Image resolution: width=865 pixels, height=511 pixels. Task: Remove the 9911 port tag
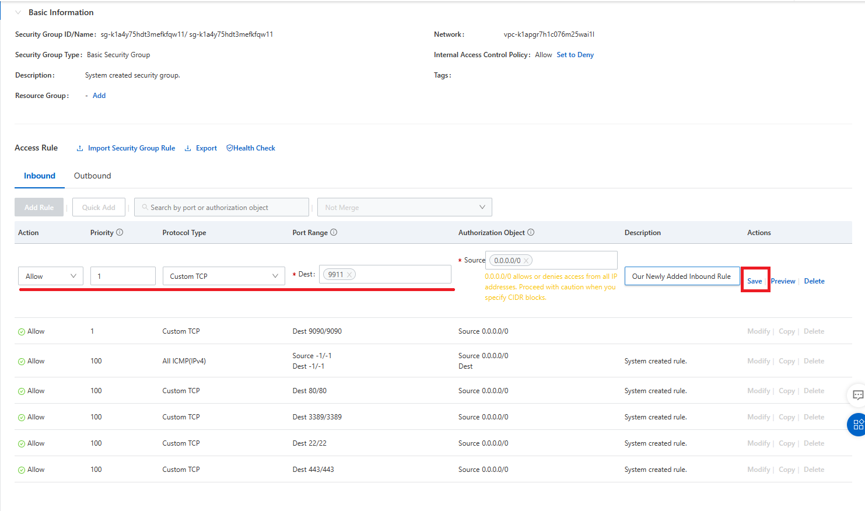point(349,275)
